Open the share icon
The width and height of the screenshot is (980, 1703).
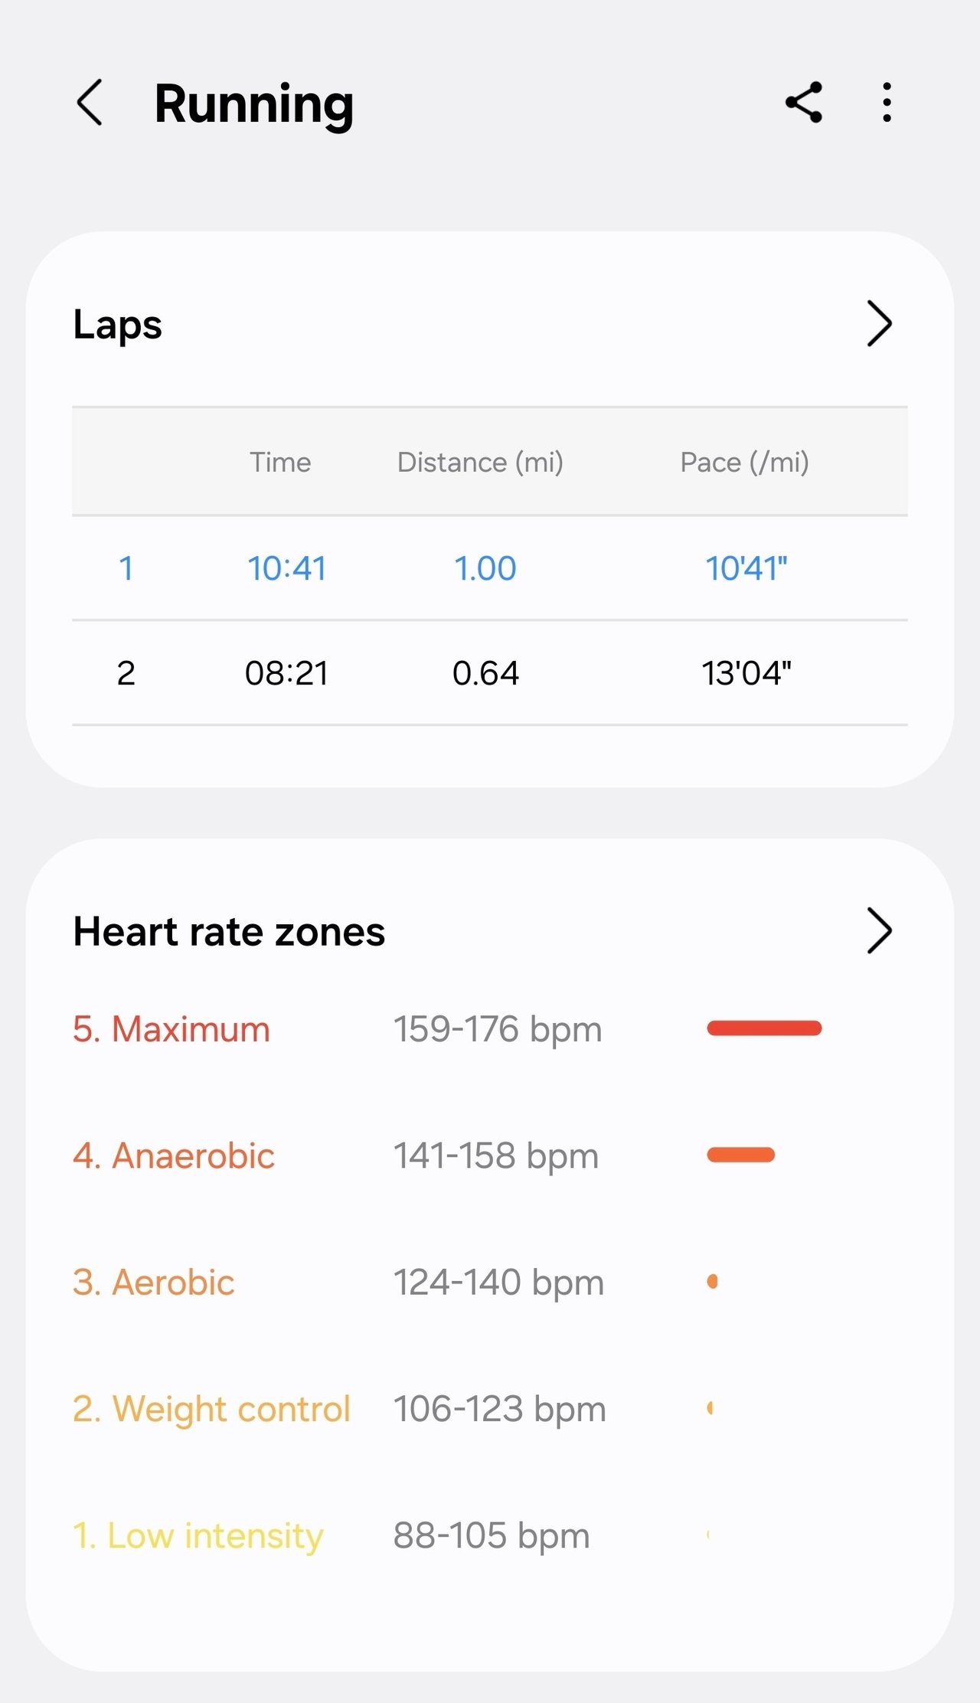(804, 103)
